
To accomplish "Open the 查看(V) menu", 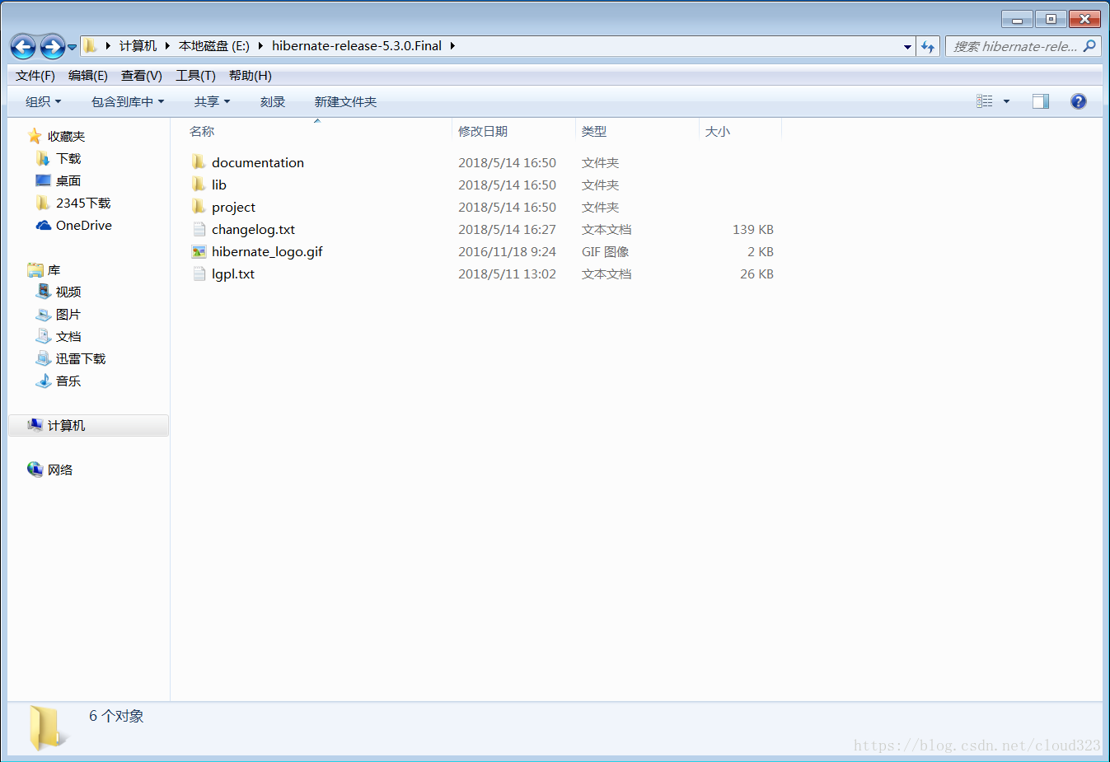I will coord(142,76).
